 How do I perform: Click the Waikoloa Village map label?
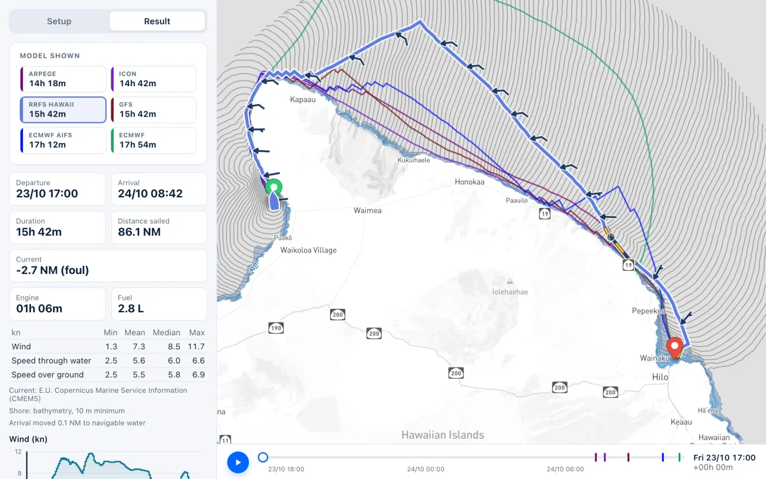coord(309,250)
